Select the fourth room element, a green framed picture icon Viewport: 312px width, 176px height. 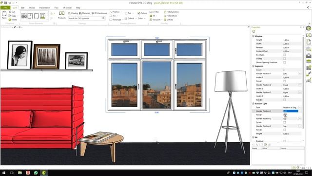coord(42,16)
